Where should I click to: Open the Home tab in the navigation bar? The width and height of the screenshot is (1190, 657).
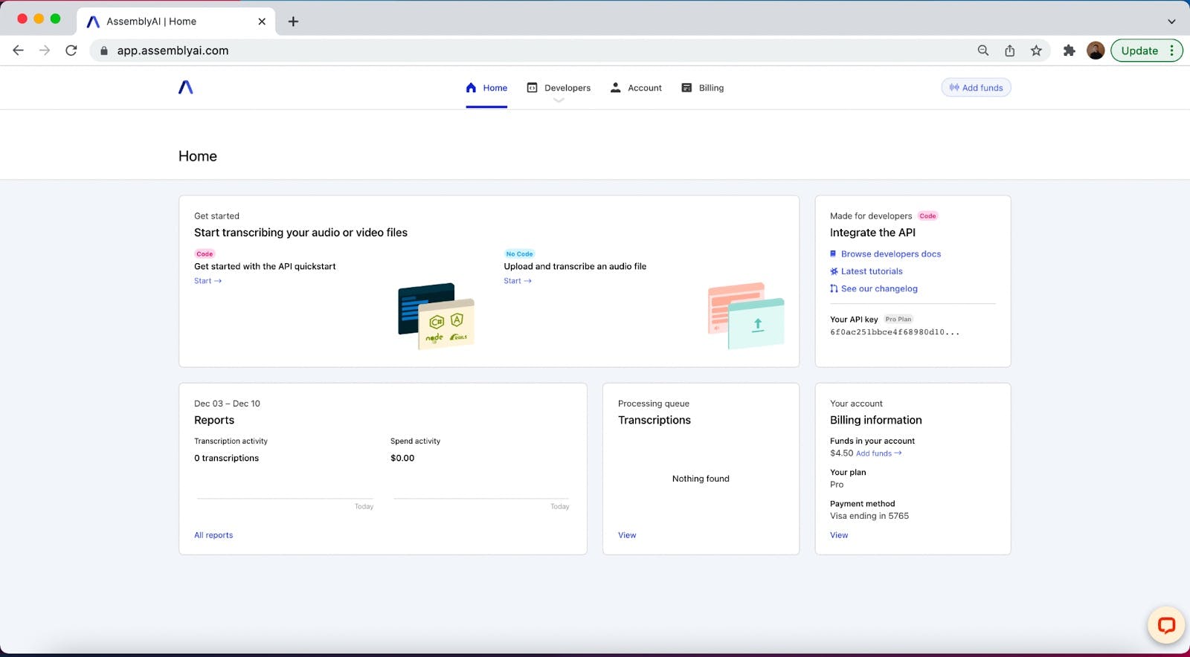[486, 88]
